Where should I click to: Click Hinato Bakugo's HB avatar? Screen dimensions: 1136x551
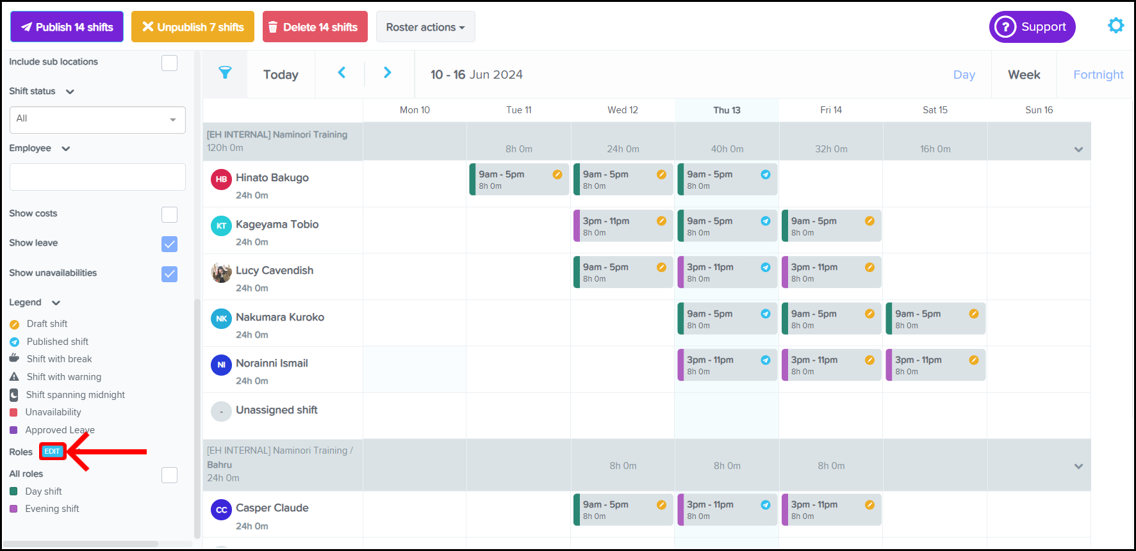(221, 179)
